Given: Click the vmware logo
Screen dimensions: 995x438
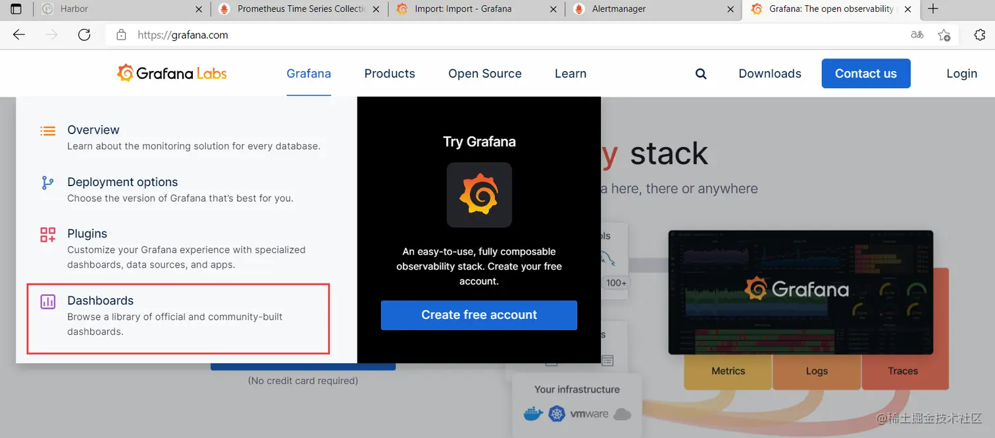Looking at the screenshot, I should point(589,414).
